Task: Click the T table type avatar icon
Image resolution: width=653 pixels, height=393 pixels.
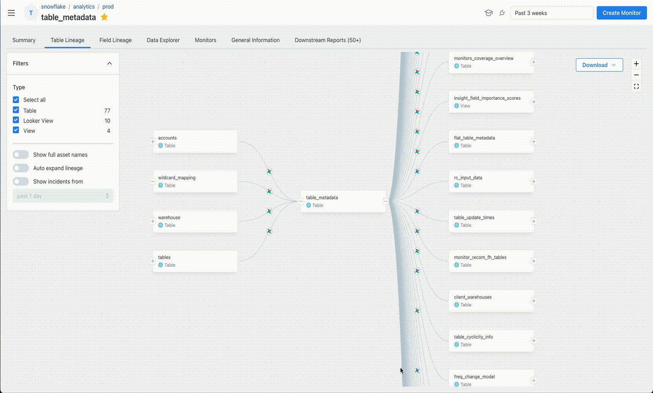Action: point(31,13)
